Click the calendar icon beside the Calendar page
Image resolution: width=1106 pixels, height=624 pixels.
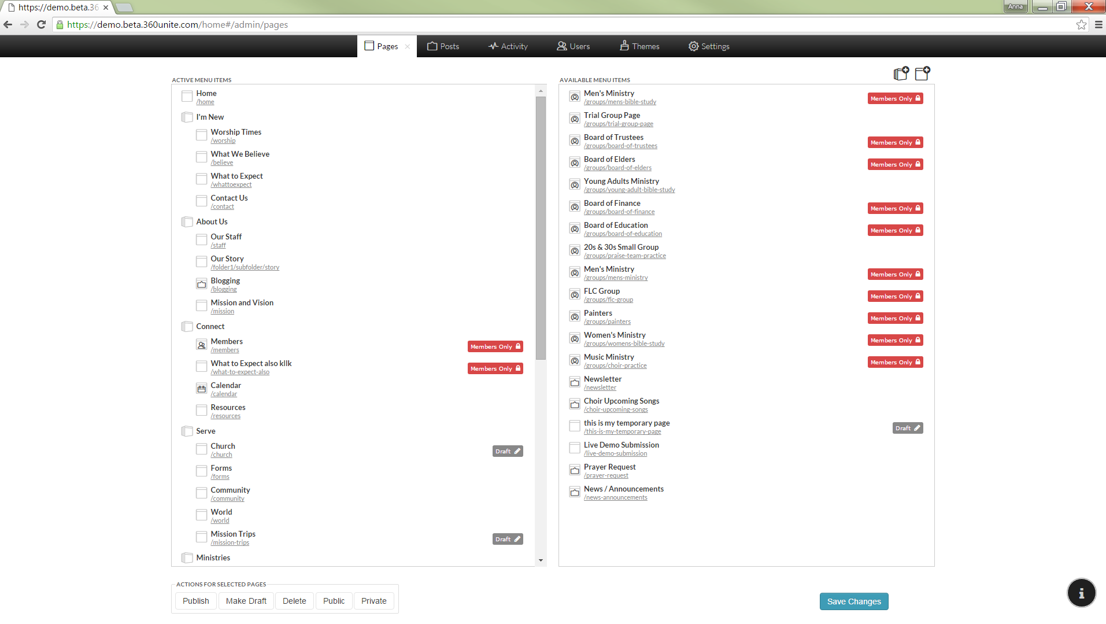pyautogui.click(x=201, y=388)
